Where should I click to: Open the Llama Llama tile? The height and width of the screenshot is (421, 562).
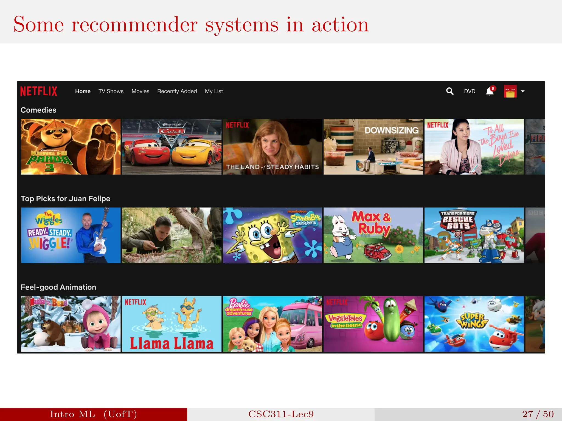(172, 324)
